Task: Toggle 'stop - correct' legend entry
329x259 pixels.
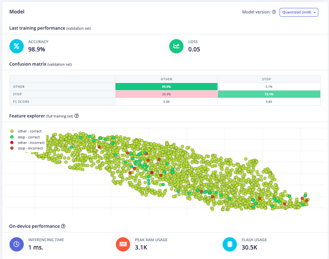Action: pos(28,137)
